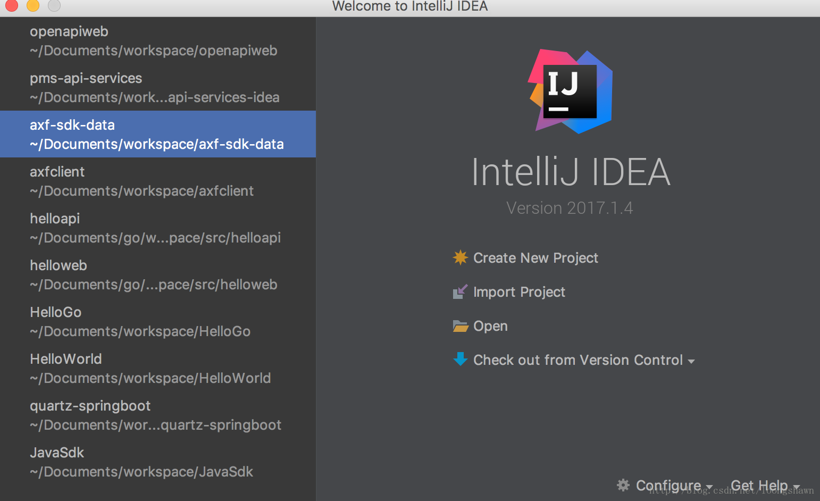
Task: Click the window title Welcome to IntelliJ IDEA
Action: 410,6
